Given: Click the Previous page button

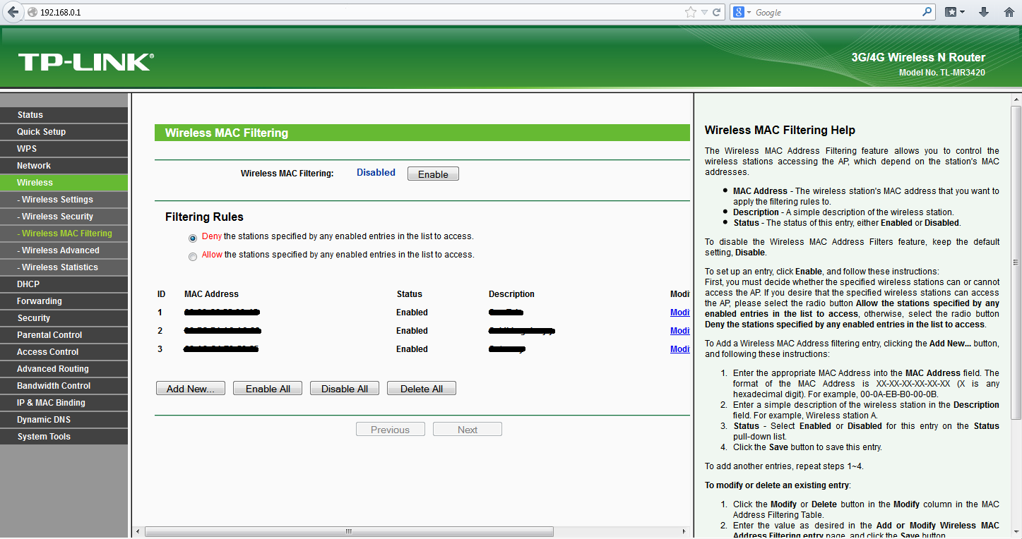Looking at the screenshot, I should tap(391, 430).
